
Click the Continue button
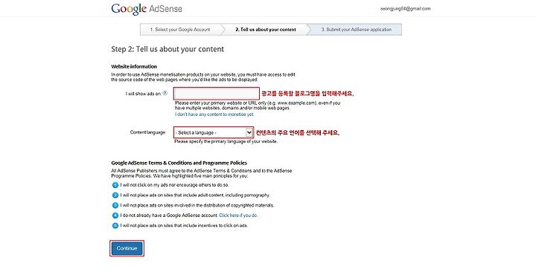[x=127, y=248]
